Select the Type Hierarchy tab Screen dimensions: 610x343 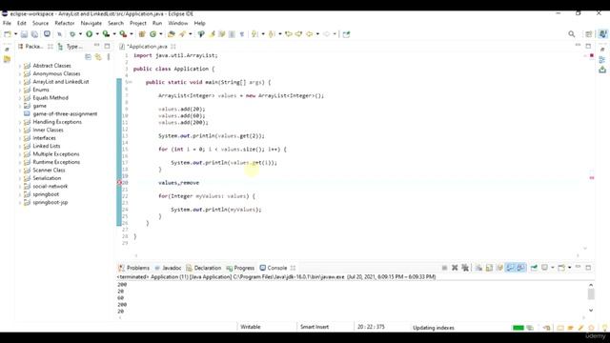pyautogui.click(x=71, y=47)
